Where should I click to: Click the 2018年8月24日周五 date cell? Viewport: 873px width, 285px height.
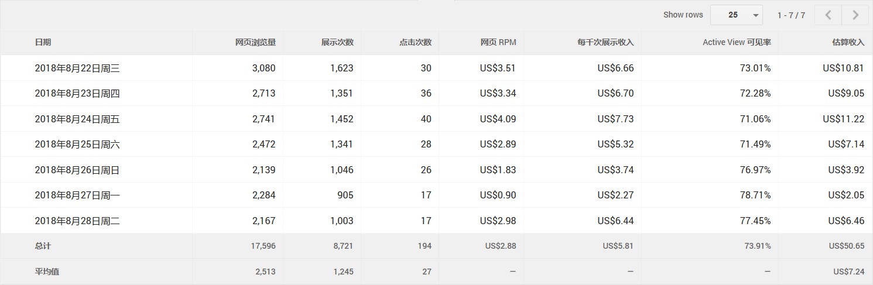[77, 119]
